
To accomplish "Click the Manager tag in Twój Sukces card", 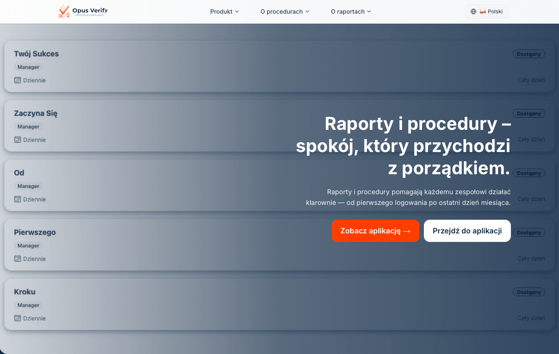I will click(29, 67).
